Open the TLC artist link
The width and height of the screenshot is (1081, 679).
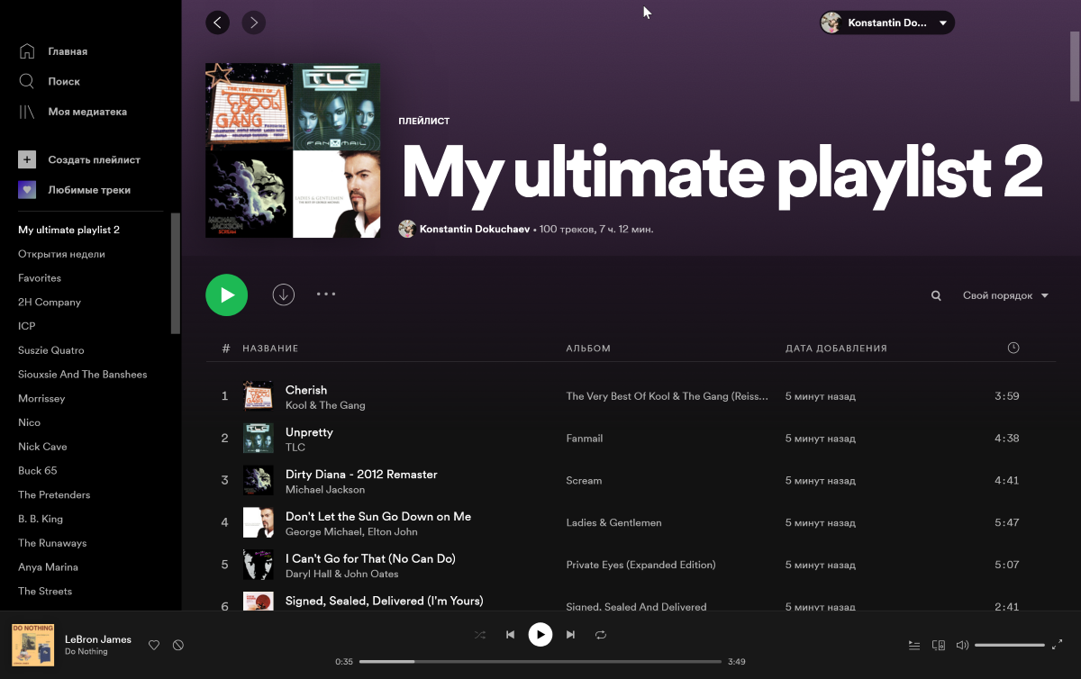295,448
